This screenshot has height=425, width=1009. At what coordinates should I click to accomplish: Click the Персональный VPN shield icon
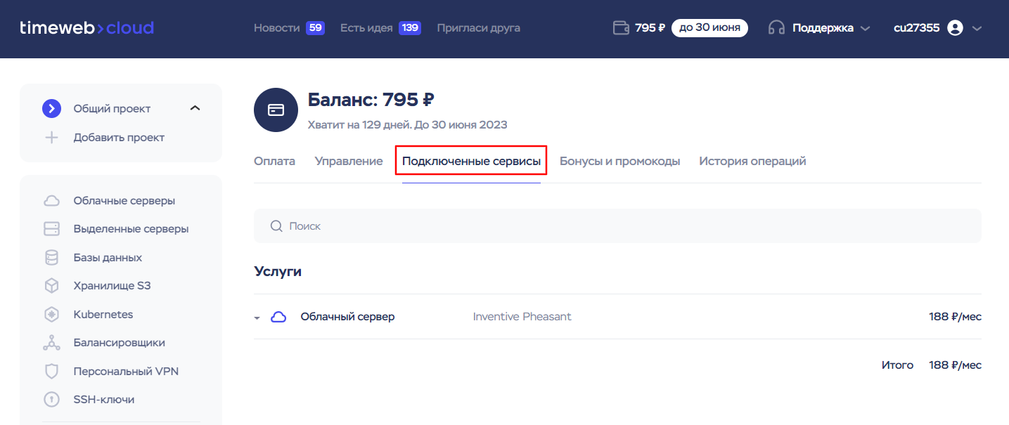[x=51, y=372]
